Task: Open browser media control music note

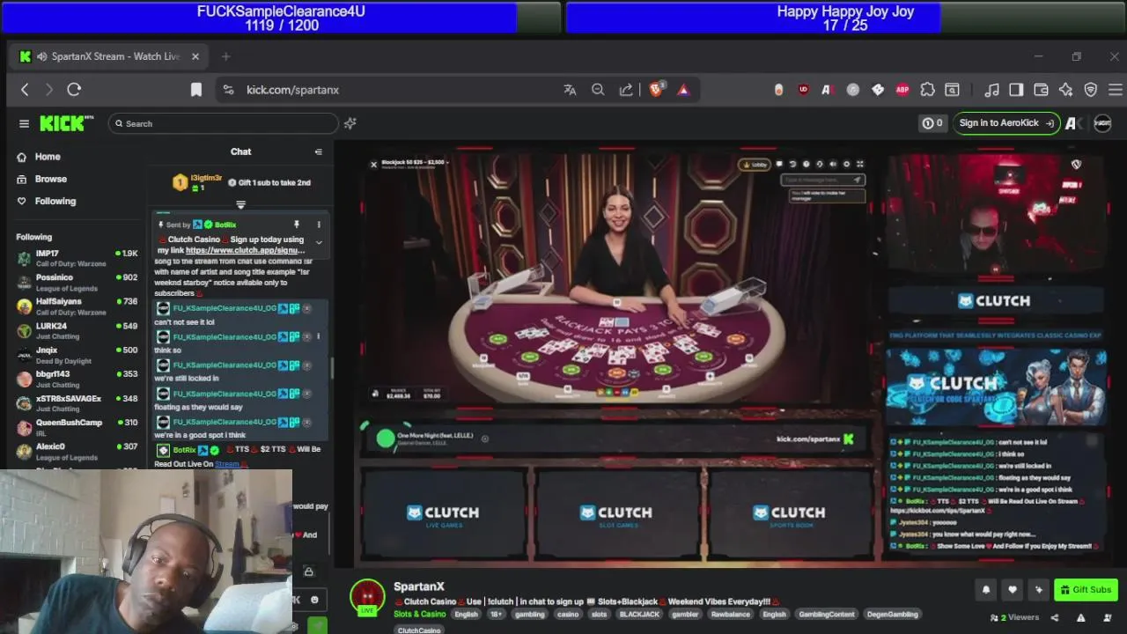Action: [991, 90]
